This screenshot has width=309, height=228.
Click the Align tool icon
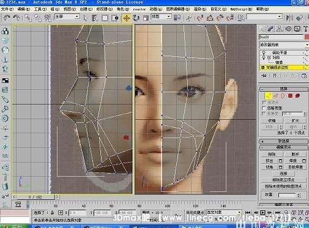pos(299,18)
